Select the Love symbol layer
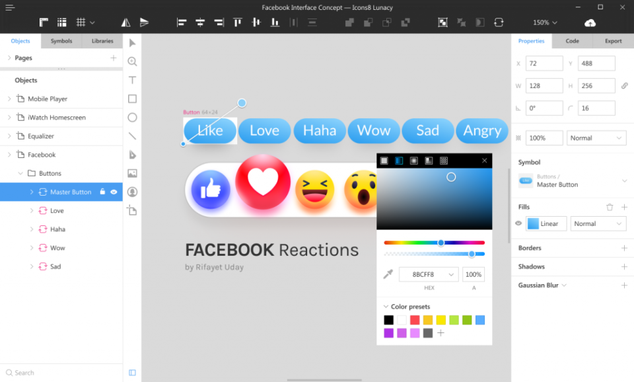Screen dimensions: 634x382 61,210
